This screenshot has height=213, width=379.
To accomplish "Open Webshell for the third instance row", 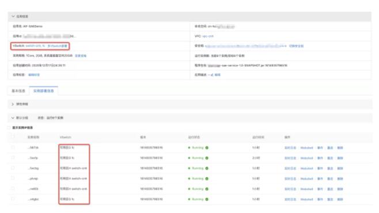I will coord(307,169).
